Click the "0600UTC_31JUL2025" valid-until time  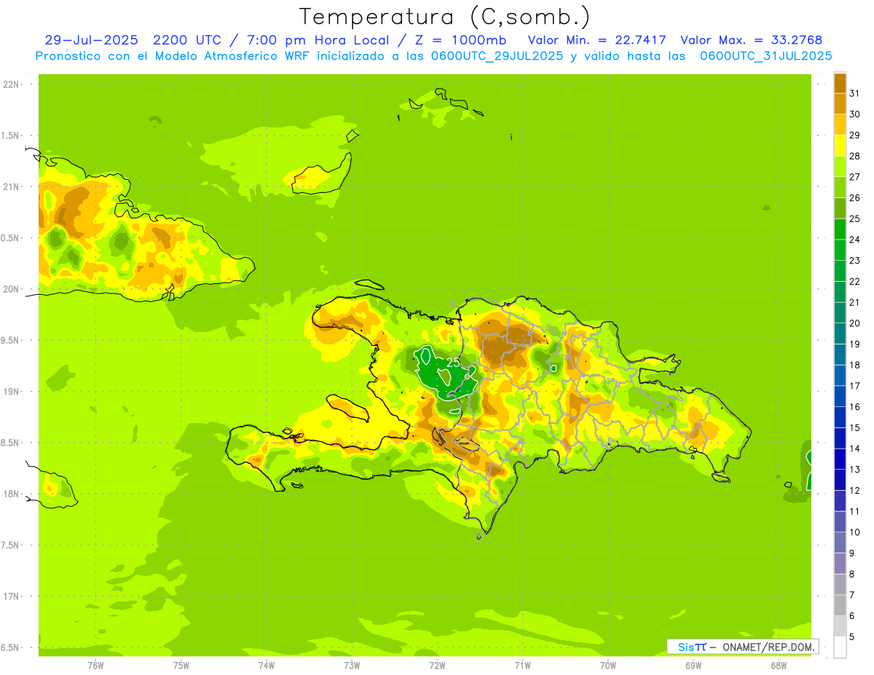click(766, 56)
